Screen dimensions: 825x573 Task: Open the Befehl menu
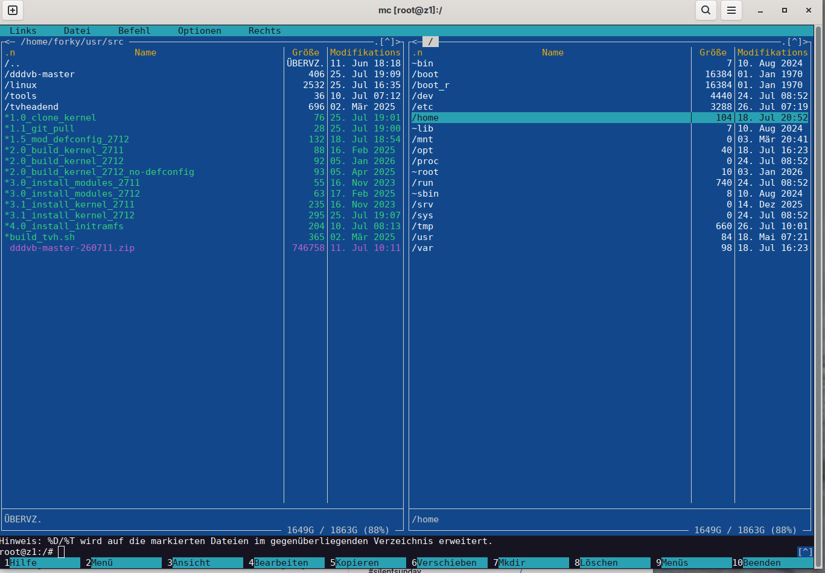coord(135,31)
